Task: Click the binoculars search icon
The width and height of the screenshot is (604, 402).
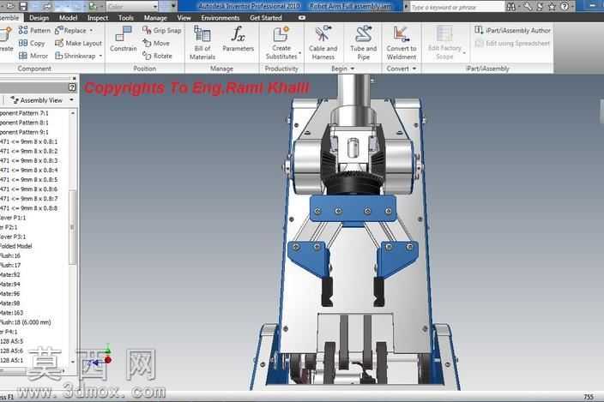Action: click(x=511, y=7)
